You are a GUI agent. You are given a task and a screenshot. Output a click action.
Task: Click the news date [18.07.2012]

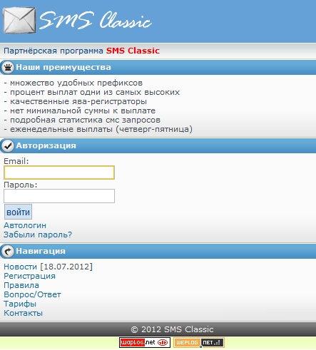66,267
